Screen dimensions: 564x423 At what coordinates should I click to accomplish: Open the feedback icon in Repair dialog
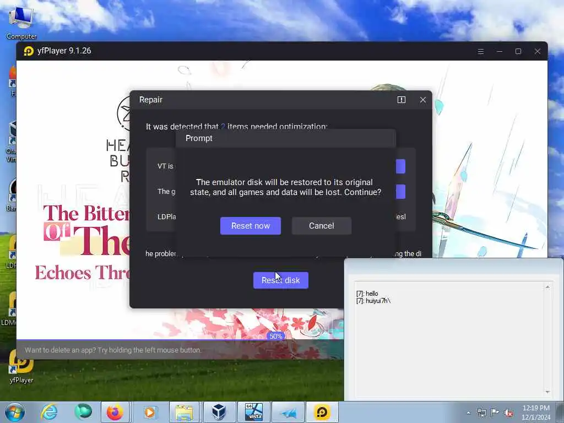pos(402,100)
